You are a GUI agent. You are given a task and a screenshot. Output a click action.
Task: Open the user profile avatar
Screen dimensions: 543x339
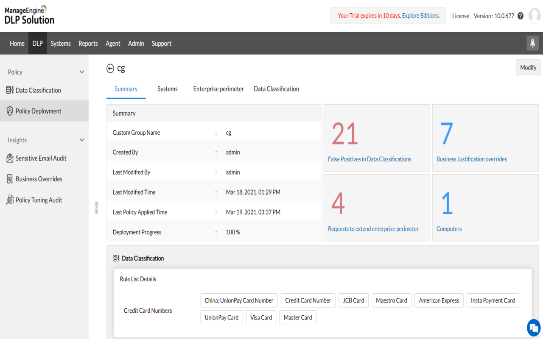(535, 16)
